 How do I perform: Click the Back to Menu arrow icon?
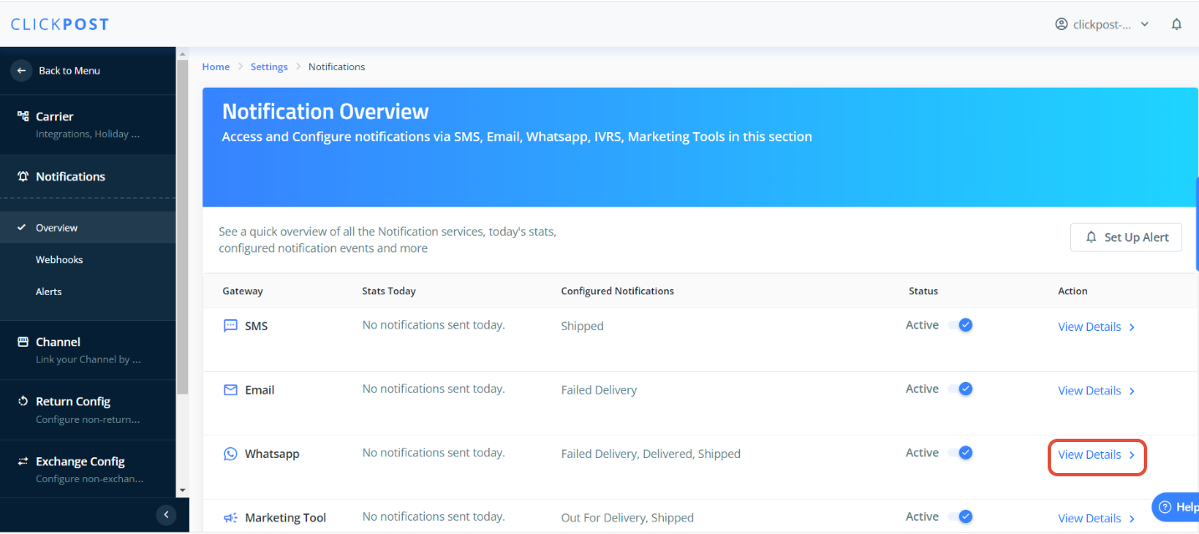tap(22, 70)
